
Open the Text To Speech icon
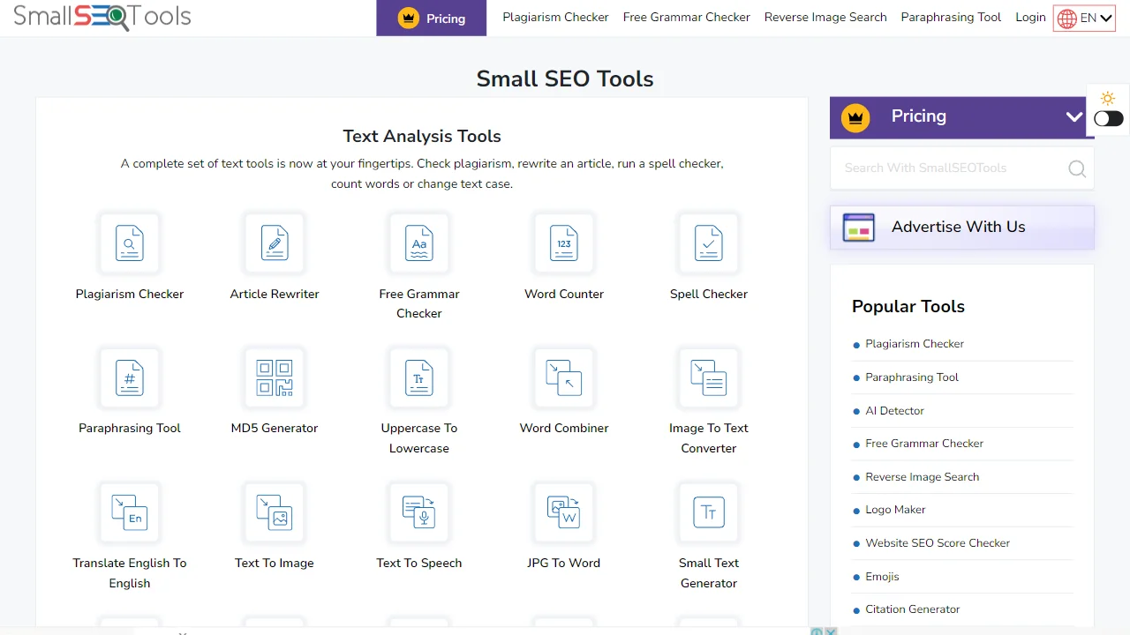pyautogui.click(x=419, y=512)
